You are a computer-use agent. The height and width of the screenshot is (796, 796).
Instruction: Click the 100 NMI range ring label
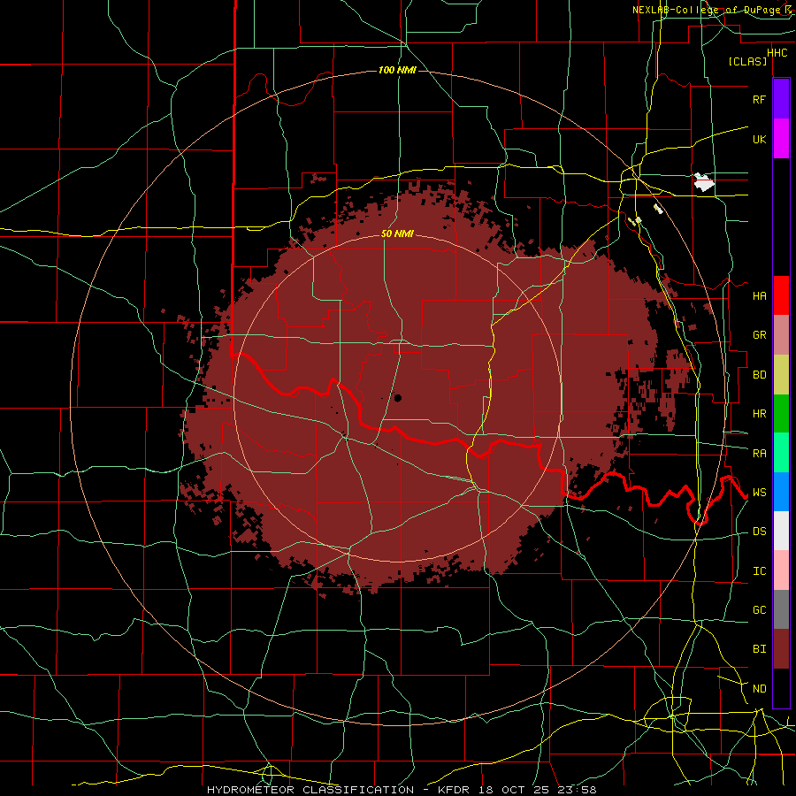pos(397,70)
